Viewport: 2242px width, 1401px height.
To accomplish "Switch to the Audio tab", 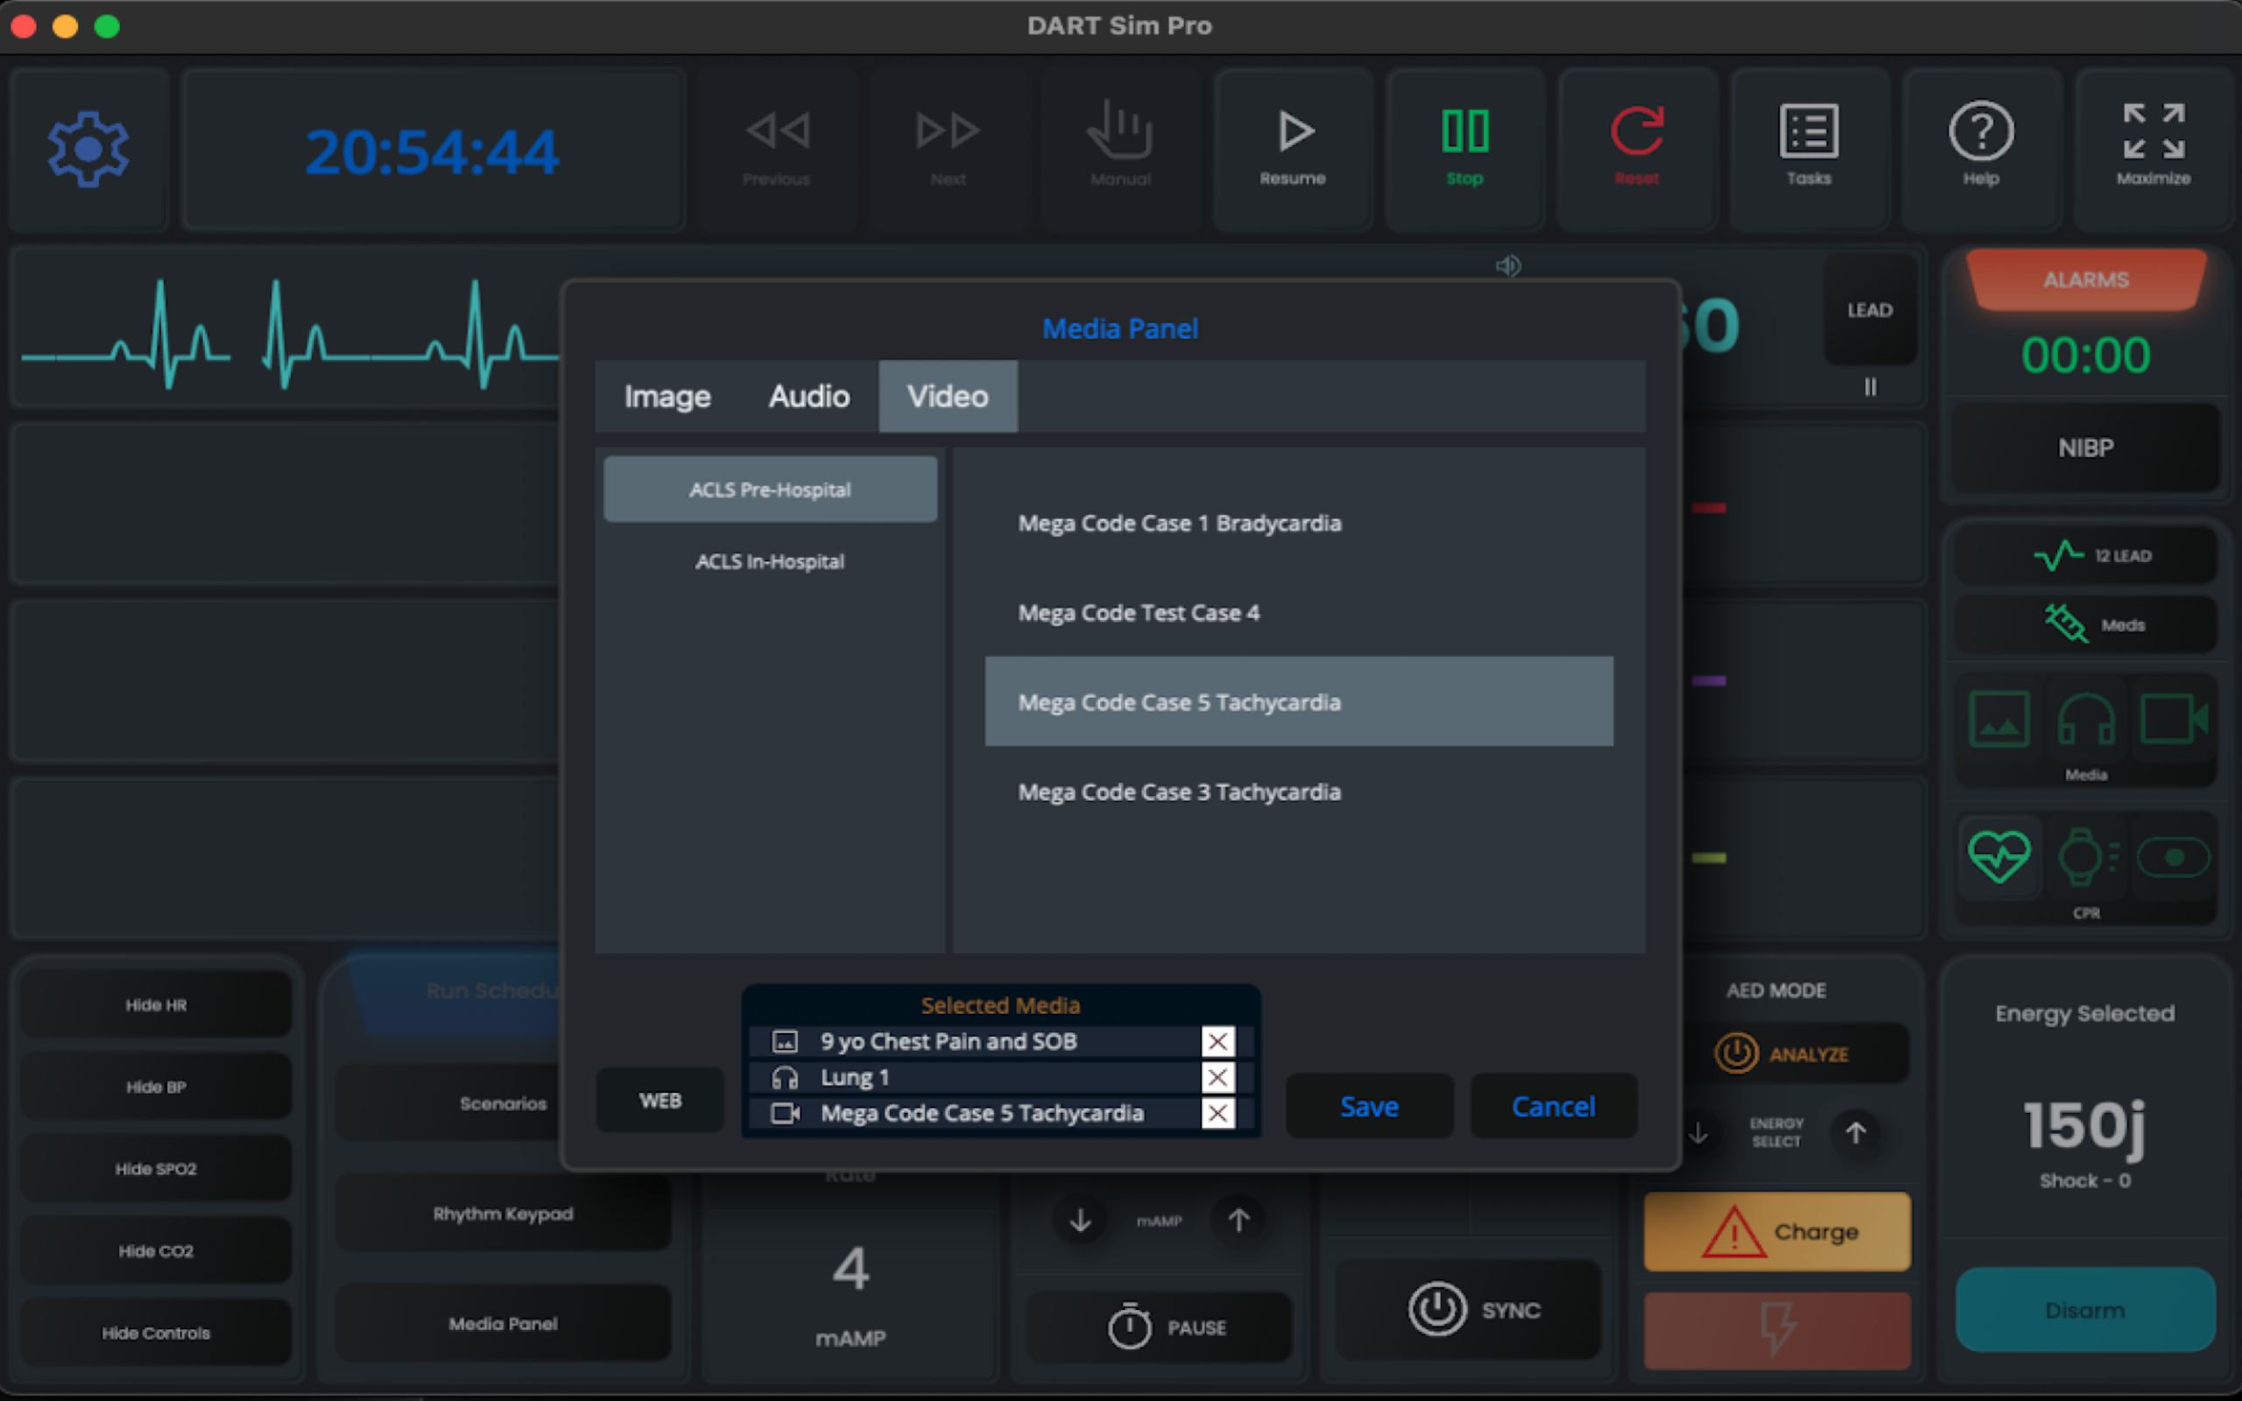I will [x=809, y=397].
